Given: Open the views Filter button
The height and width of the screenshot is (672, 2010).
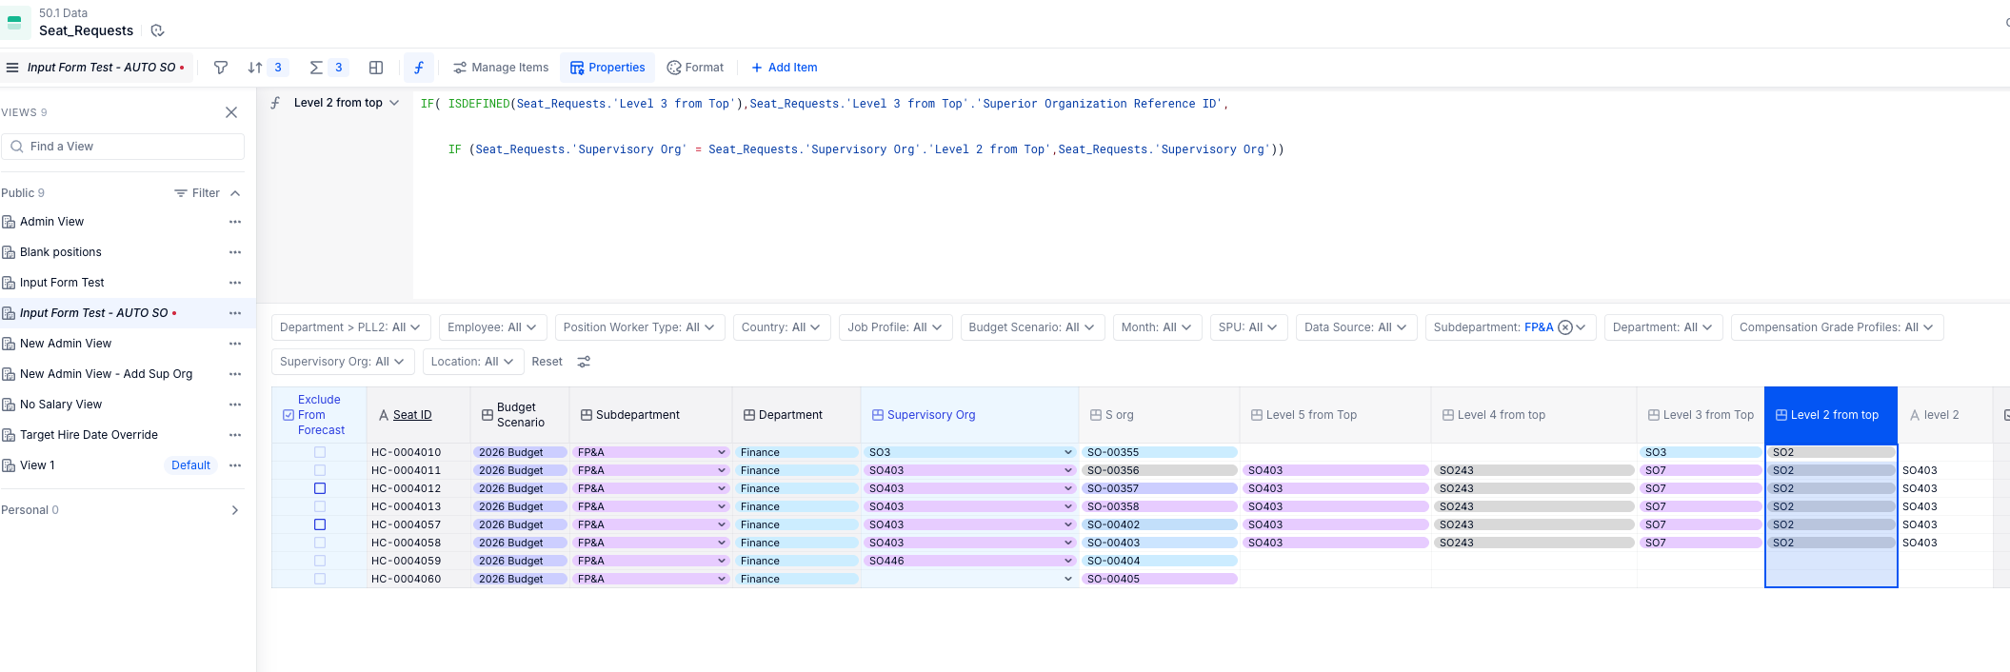Looking at the screenshot, I should pos(197,193).
